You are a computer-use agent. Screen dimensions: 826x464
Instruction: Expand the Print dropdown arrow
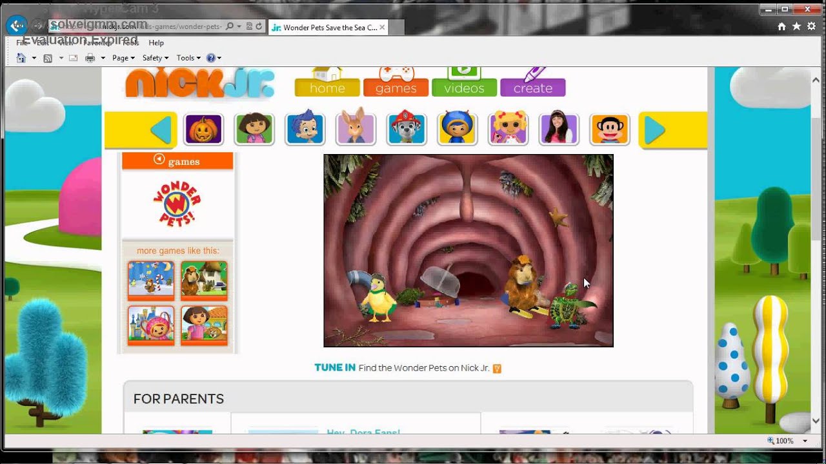click(103, 58)
